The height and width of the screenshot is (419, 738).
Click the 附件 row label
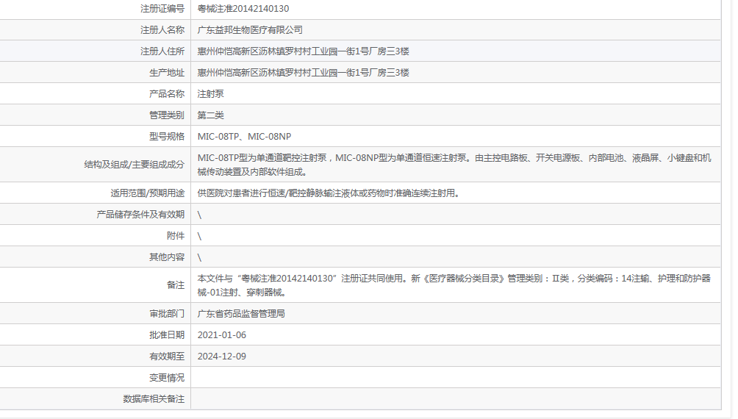(176, 236)
